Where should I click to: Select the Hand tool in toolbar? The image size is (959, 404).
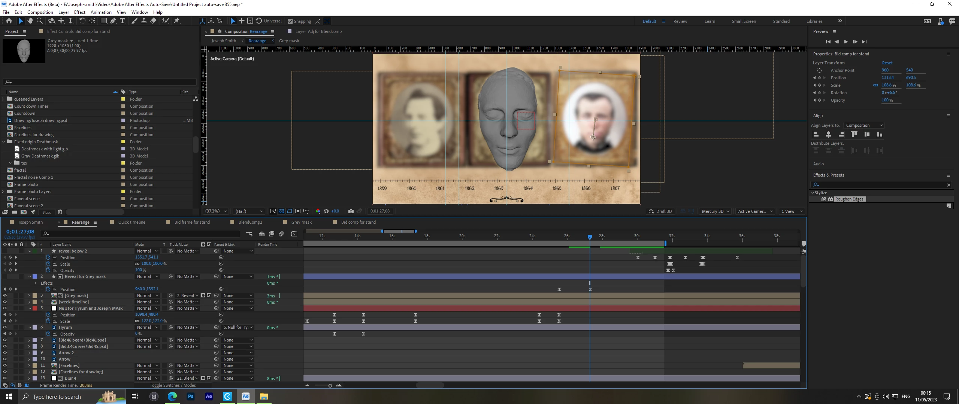pyautogui.click(x=30, y=21)
